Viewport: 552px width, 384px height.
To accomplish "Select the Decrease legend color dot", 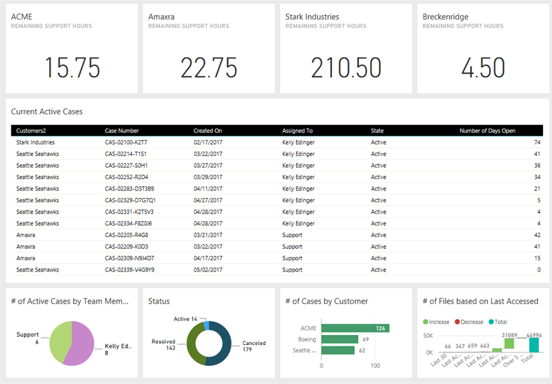I will point(457,322).
